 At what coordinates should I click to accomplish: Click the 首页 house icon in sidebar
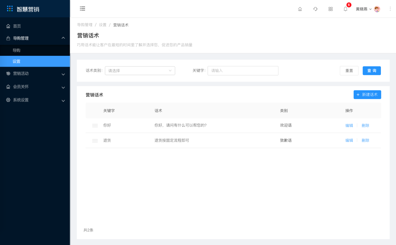coord(8,26)
